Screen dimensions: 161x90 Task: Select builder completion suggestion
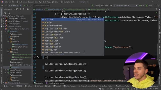pos(73,19)
